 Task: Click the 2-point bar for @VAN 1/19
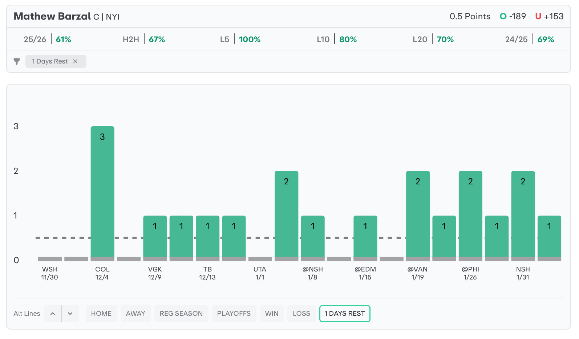[418, 214]
